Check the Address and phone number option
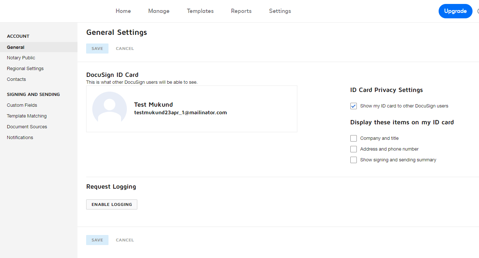479x258 pixels. [x=354, y=149]
